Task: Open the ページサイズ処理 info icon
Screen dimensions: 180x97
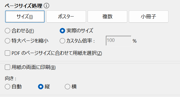Action: [x=47, y=6]
